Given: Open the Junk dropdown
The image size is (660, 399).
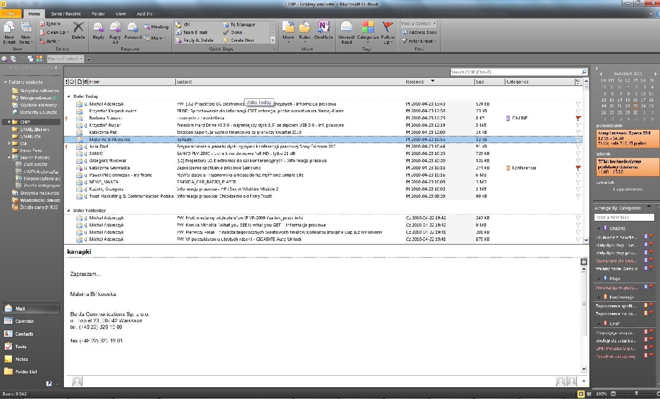Looking at the screenshot, I should click(x=49, y=41).
